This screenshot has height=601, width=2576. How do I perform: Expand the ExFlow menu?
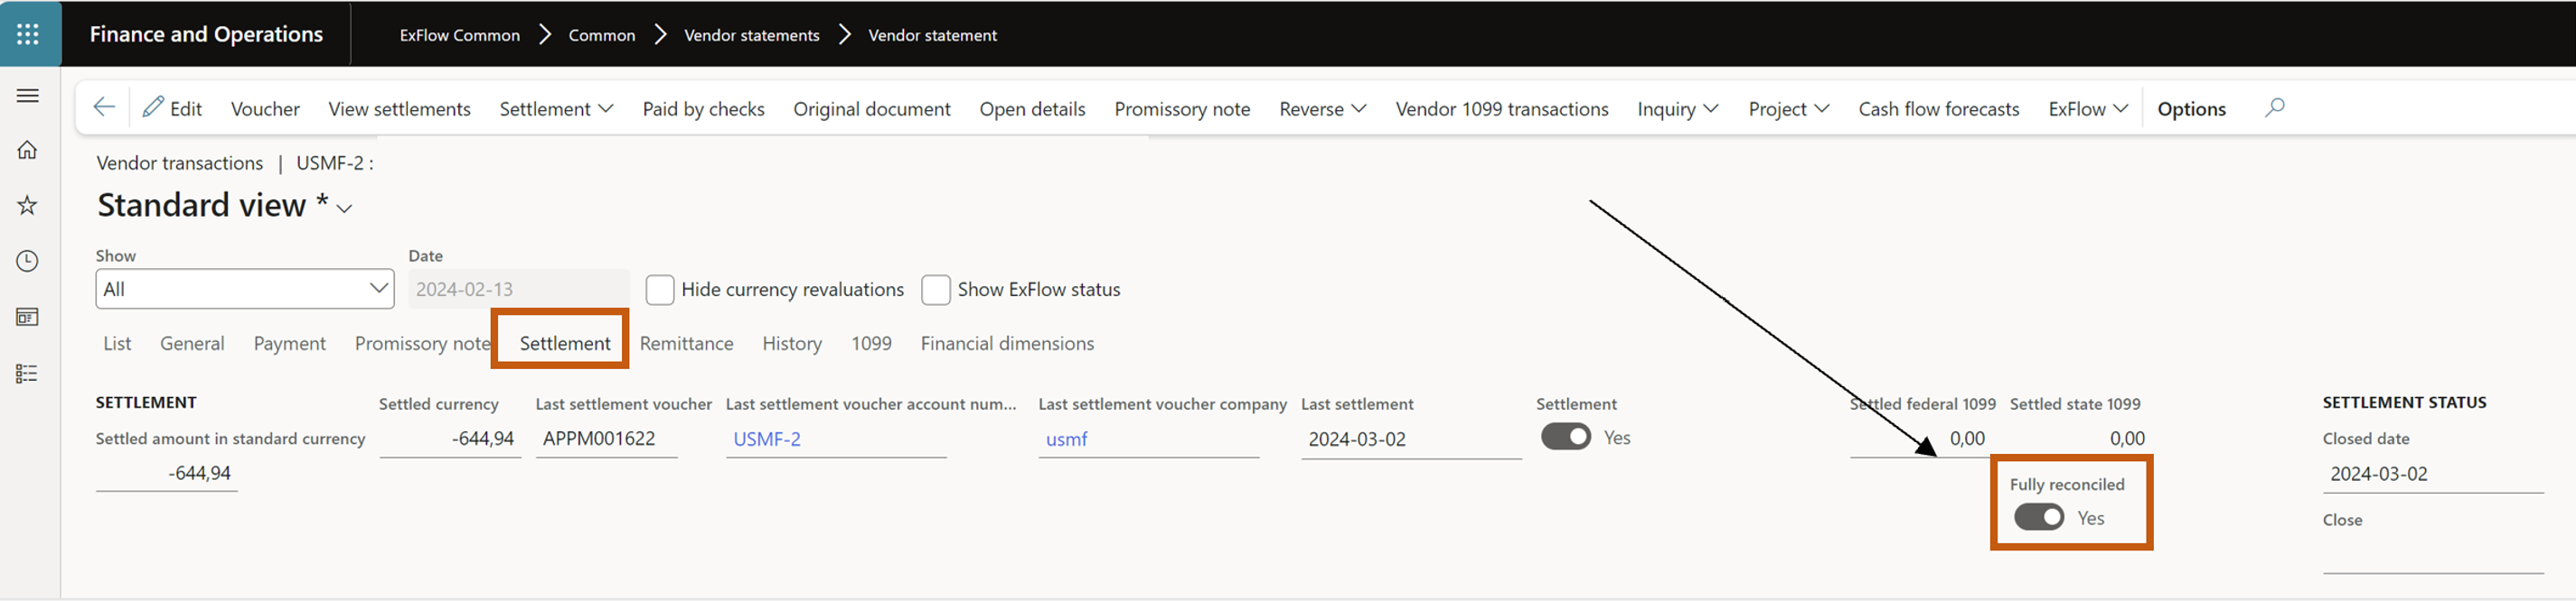(2088, 109)
